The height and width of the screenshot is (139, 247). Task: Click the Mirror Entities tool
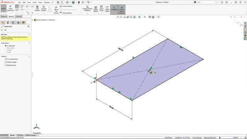(66, 6)
